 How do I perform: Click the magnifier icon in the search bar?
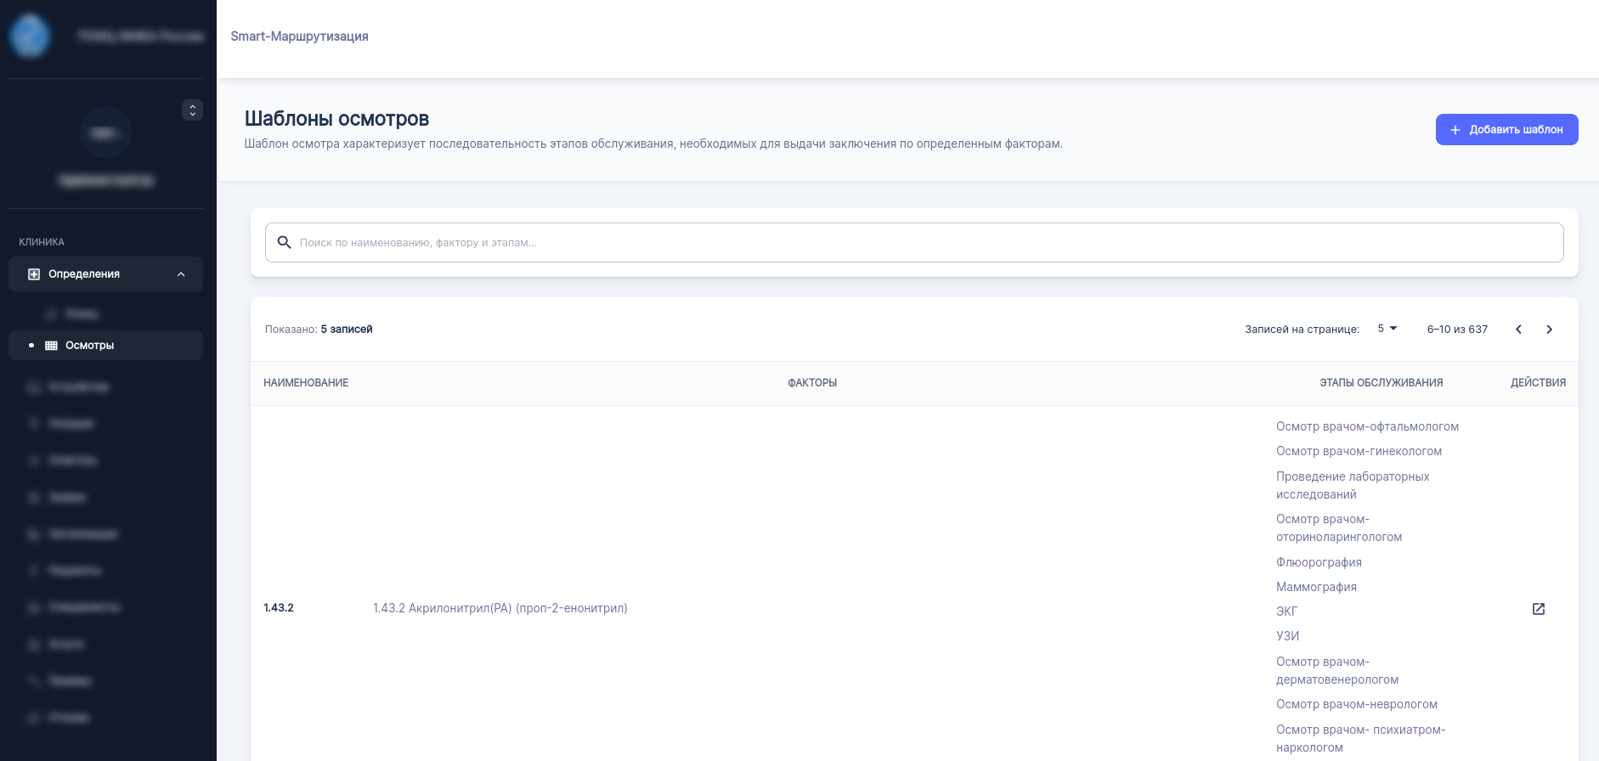(285, 243)
